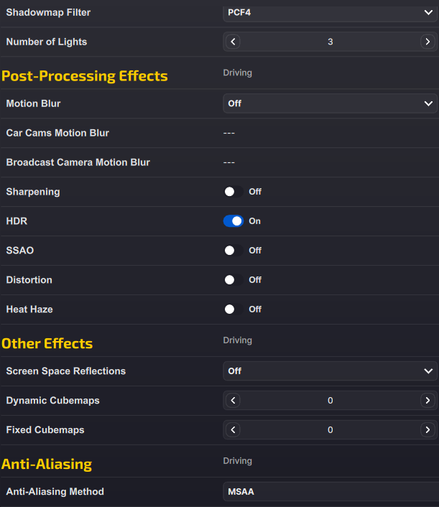Click the Dynamic Cubemaps value field
The width and height of the screenshot is (439, 507).
[x=330, y=401]
